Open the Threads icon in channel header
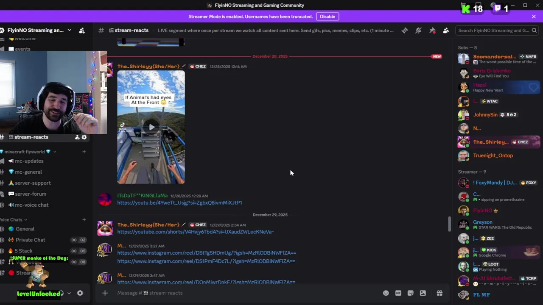543x305 pixels. (405, 30)
